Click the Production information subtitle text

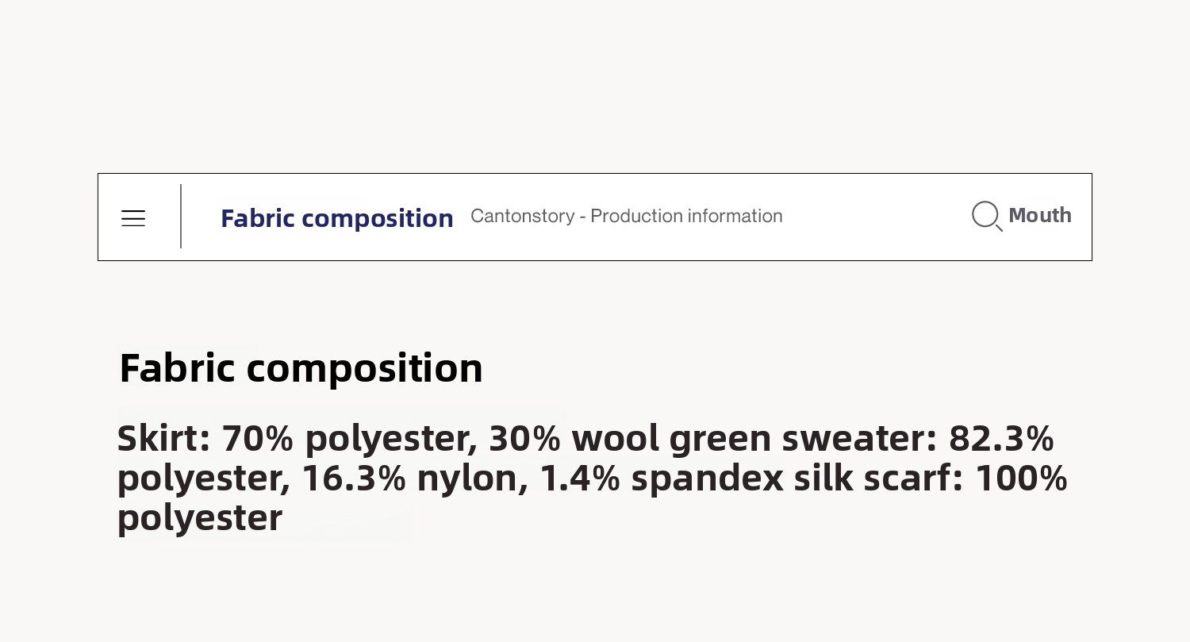(686, 216)
